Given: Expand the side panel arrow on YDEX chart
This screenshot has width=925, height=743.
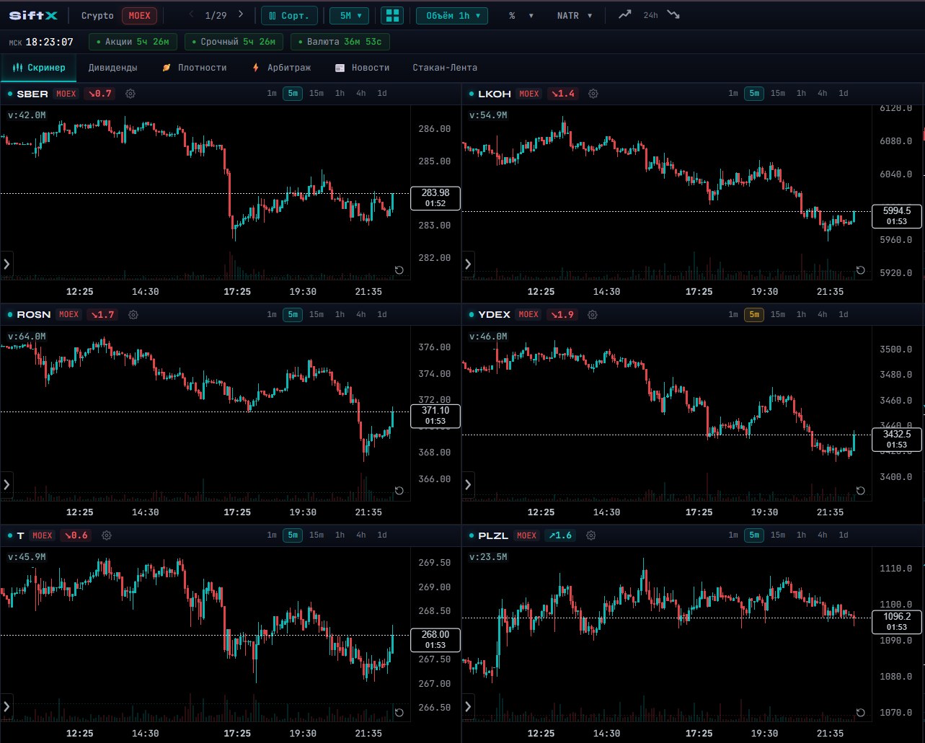Looking at the screenshot, I should click(468, 485).
